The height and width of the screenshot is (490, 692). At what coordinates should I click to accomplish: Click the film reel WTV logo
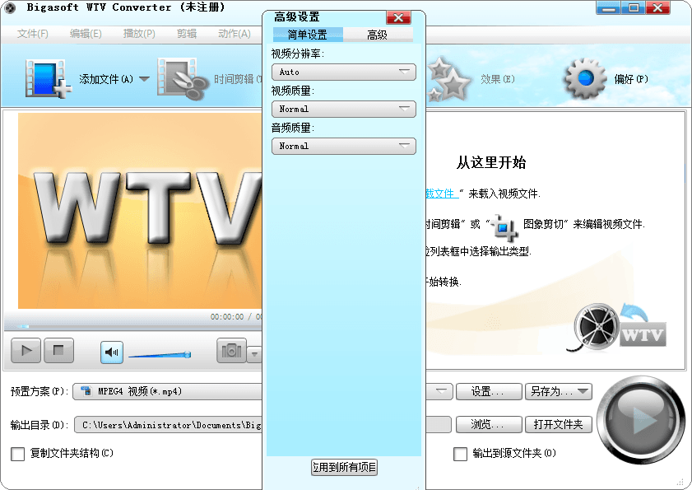coord(616,328)
